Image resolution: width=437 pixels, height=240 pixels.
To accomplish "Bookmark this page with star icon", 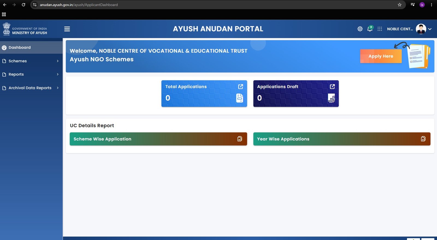I will 400,5.
